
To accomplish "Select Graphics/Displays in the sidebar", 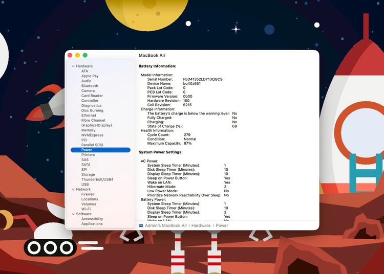I will pos(97,125).
